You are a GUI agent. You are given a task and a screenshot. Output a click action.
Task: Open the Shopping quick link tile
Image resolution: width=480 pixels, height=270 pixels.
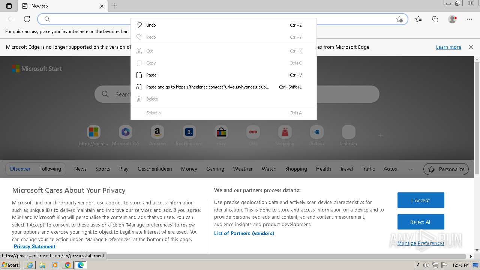click(285, 136)
